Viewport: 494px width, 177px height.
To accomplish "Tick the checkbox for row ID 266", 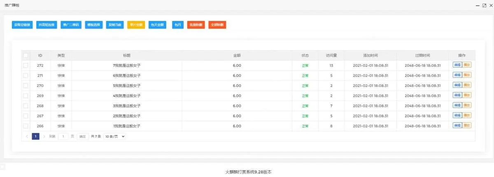I will point(26,126).
